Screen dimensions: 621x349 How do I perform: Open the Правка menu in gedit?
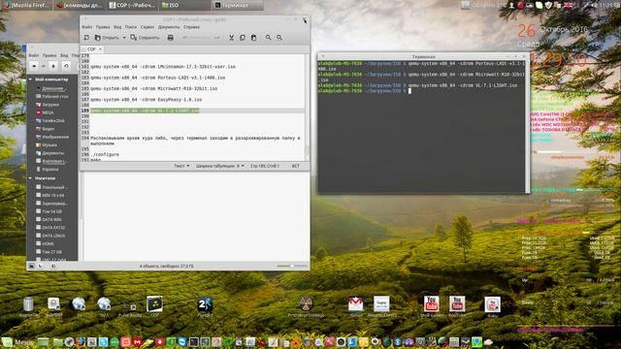click(x=103, y=27)
